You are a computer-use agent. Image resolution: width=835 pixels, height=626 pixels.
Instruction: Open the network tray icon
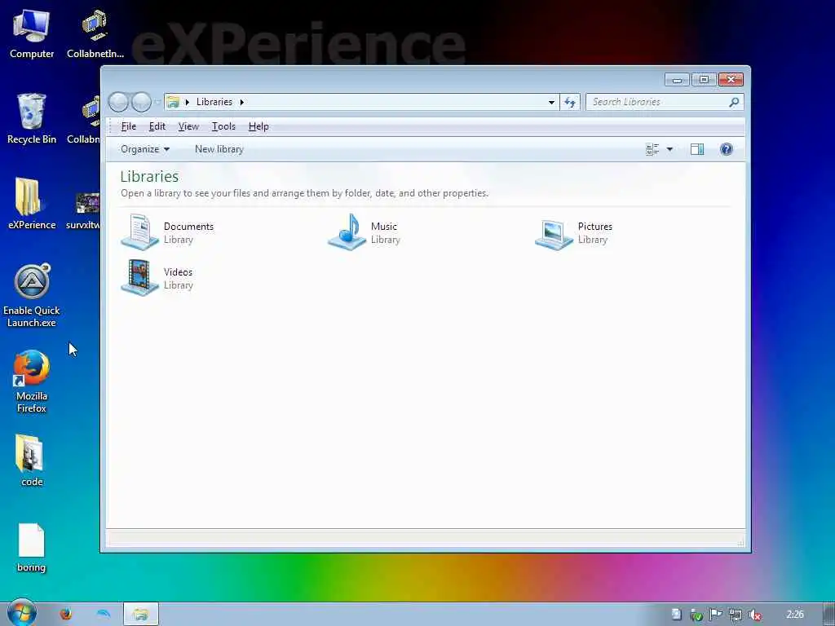(736, 615)
